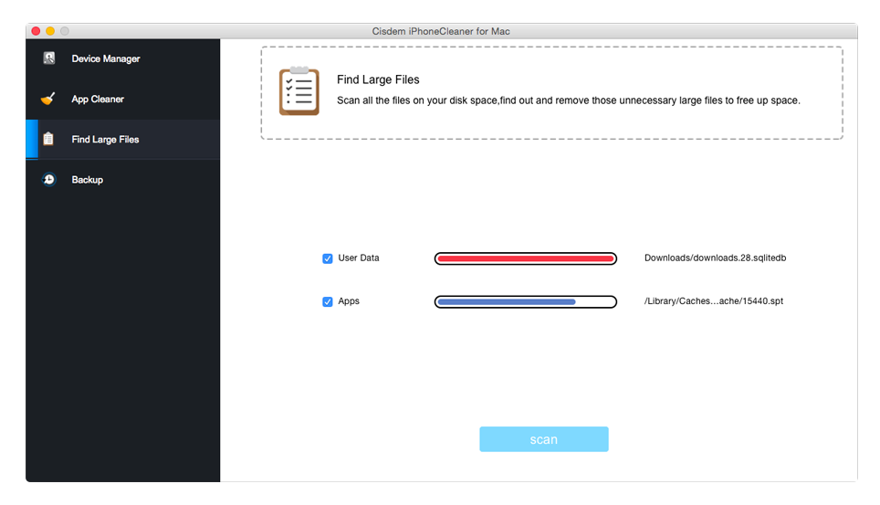
Task: Click the scan description sentence
Action: pyautogui.click(x=569, y=100)
